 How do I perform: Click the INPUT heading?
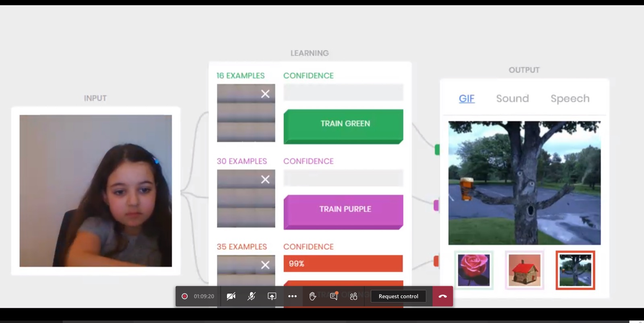95,98
